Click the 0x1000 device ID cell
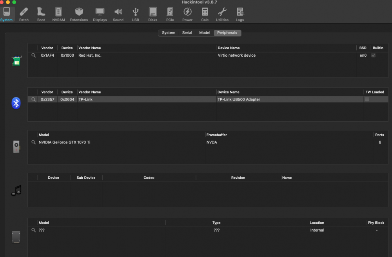The width and height of the screenshot is (392, 257). coord(67,56)
